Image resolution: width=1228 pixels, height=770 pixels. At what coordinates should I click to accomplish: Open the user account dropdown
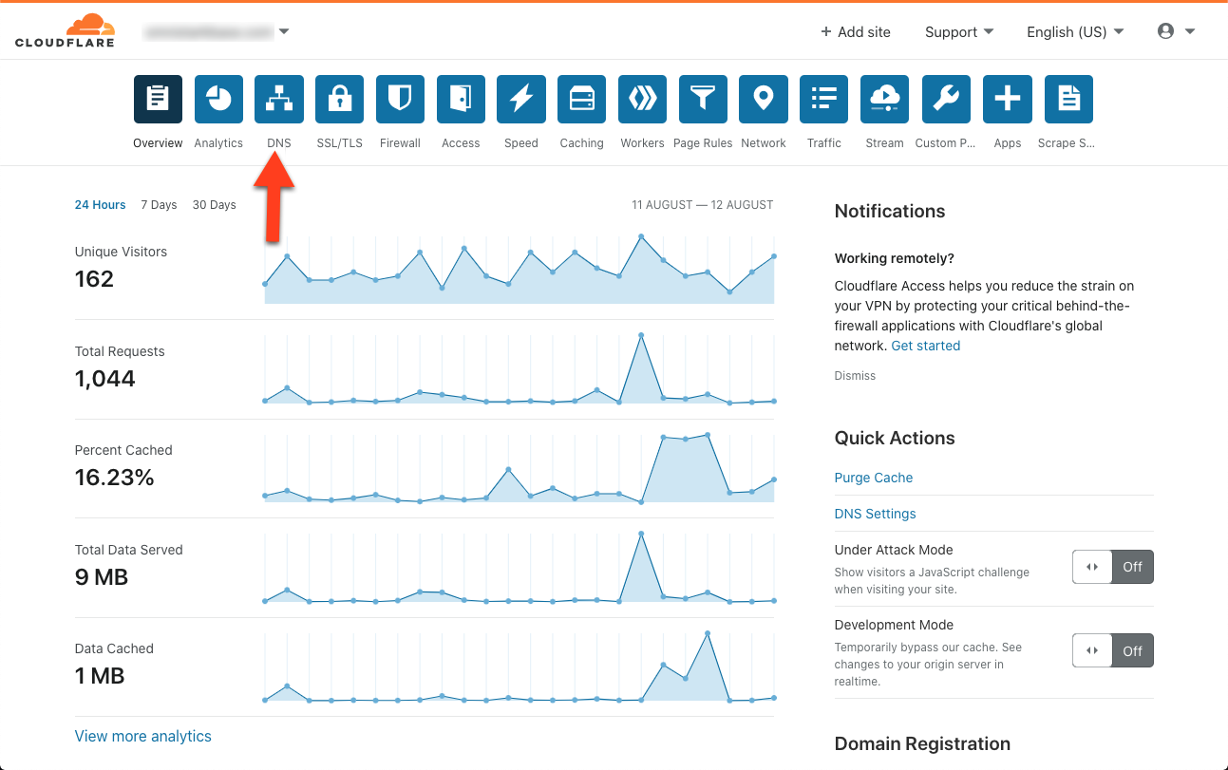(1176, 31)
